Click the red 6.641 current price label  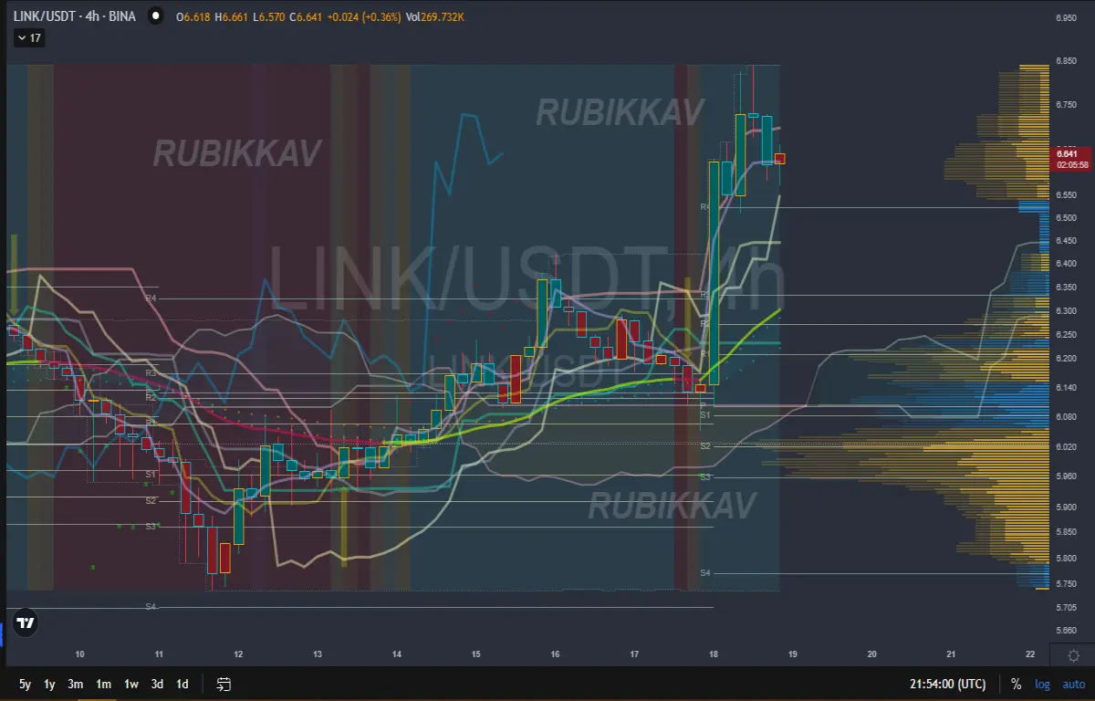(1072, 159)
